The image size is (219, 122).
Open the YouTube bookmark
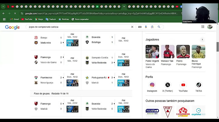27,19
